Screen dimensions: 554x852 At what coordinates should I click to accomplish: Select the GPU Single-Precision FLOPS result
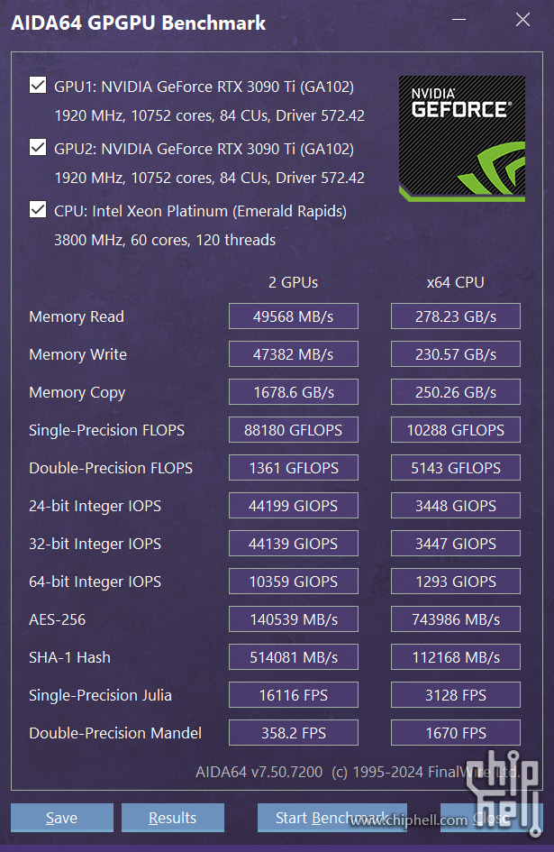tap(294, 430)
